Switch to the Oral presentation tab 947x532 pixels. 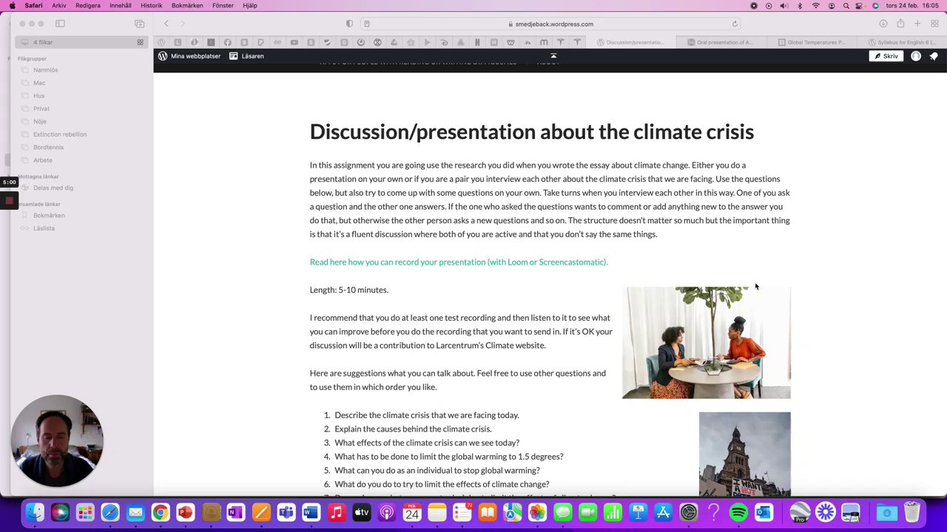[x=720, y=42]
